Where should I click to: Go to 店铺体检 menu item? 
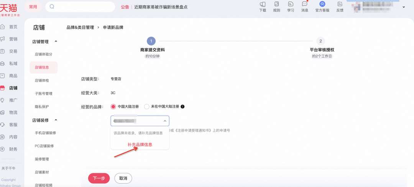42,81
